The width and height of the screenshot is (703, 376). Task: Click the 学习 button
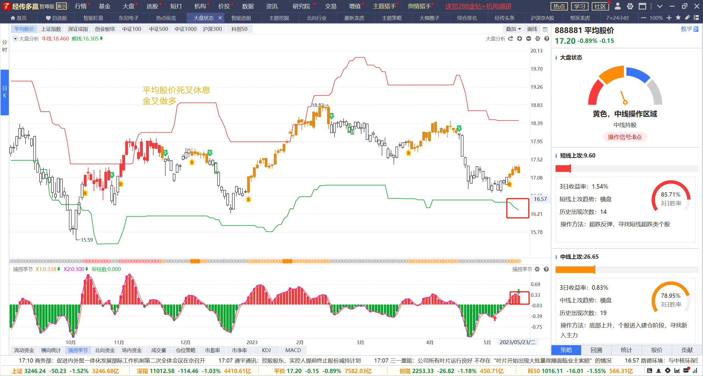point(579,6)
